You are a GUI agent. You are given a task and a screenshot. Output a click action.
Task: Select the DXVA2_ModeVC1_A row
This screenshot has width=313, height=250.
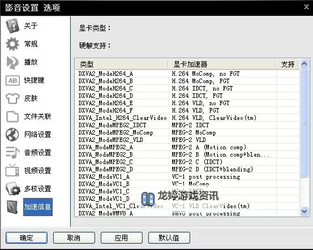[187, 177]
